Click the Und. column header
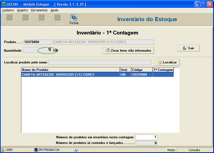 (x=125, y=70)
